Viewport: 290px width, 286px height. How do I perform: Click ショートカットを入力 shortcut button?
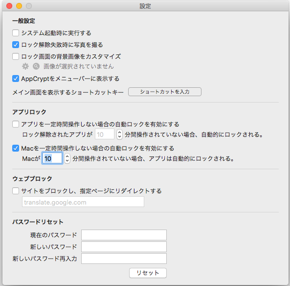[165, 92]
